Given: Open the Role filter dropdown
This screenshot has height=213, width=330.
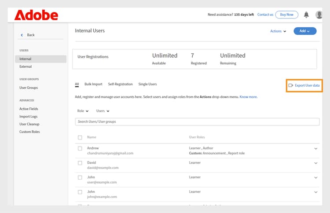Looking at the screenshot, I should [x=83, y=111].
